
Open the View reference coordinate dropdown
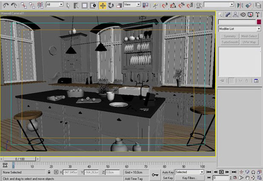click(132, 4)
